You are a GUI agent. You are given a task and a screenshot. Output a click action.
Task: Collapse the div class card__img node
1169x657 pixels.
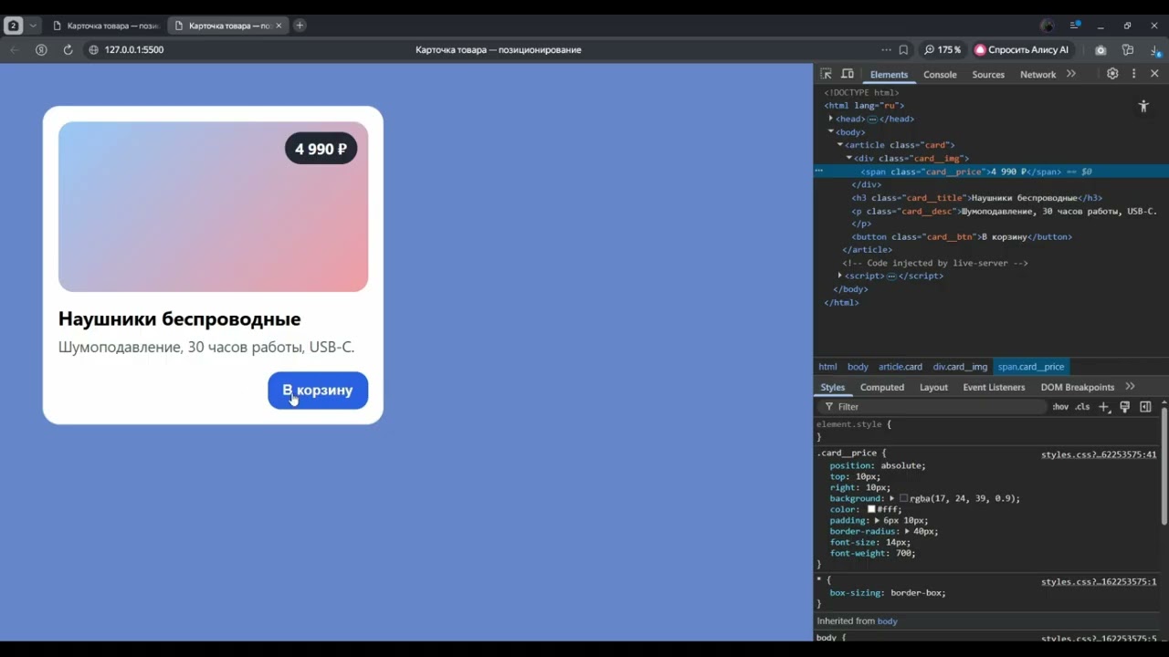coord(849,158)
